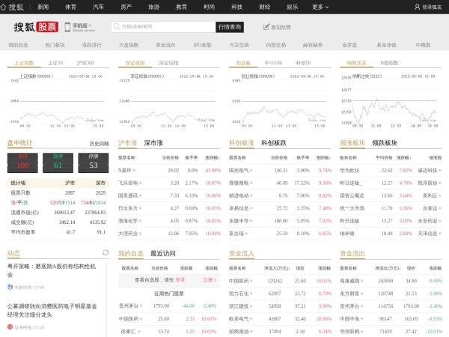Click the login user icon
Viewport: 449px width, 337px height.
[x=417, y=7]
